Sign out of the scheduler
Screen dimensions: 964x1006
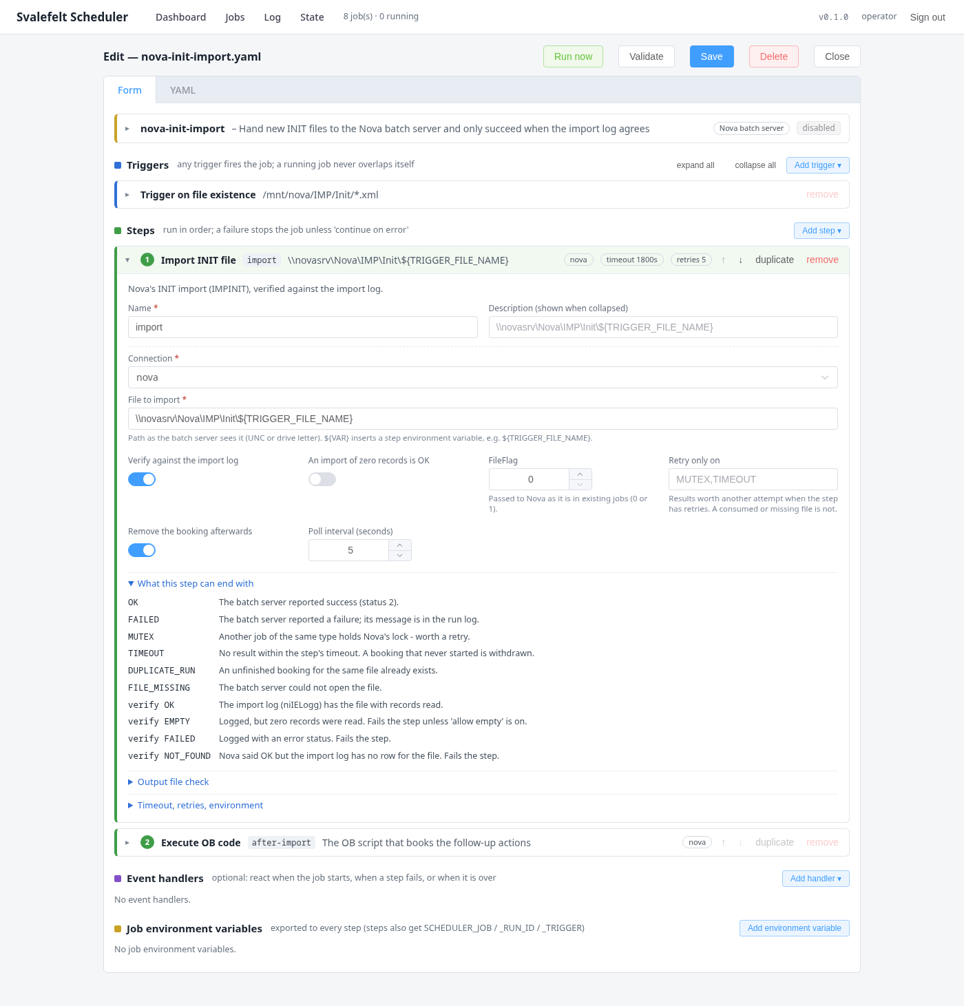point(928,17)
